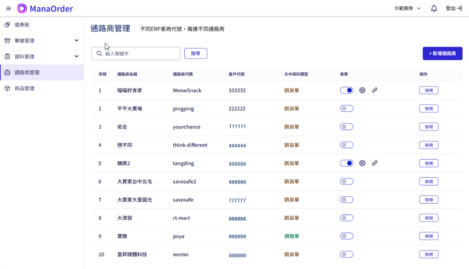Open the notification bell

(x=434, y=8)
